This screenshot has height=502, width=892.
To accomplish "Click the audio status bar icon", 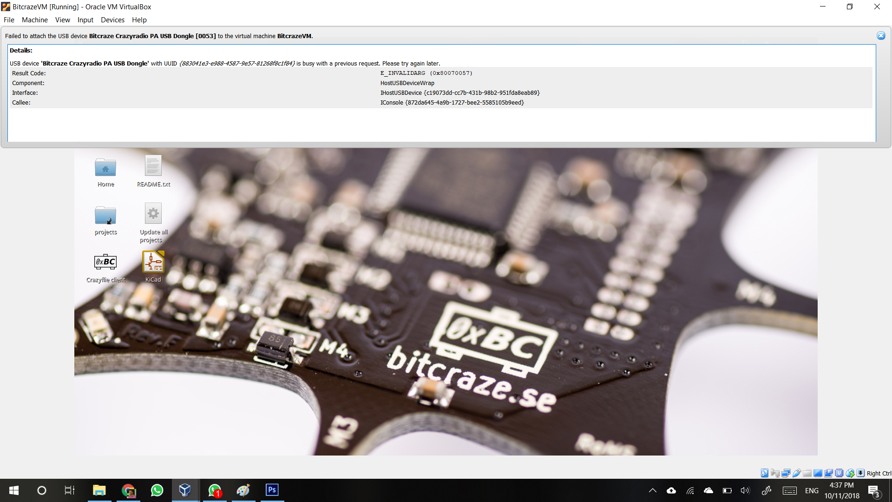I will [775, 473].
